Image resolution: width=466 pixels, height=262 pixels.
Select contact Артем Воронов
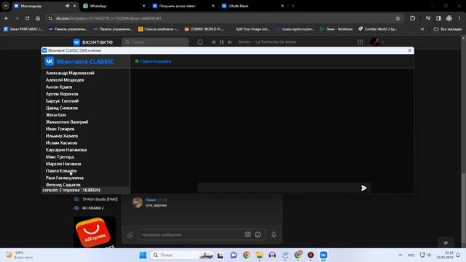tap(62, 94)
